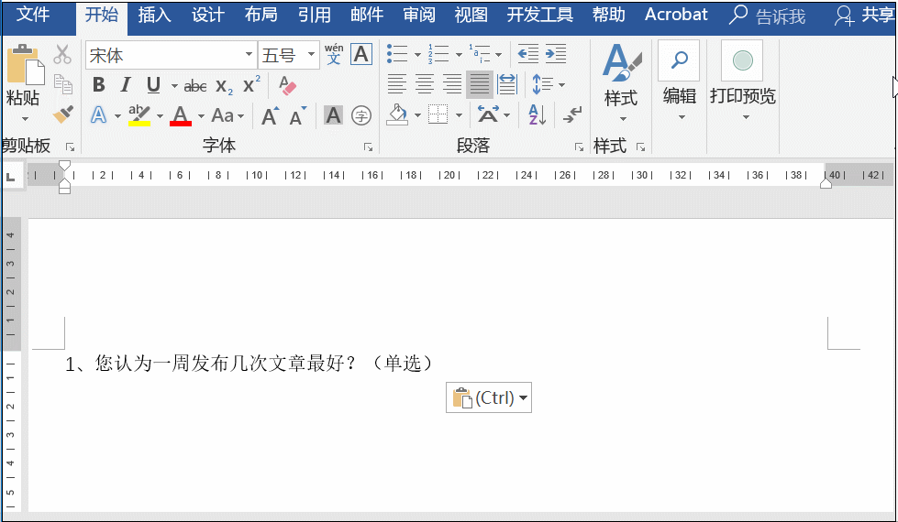Image resolution: width=898 pixels, height=522 pixels.
Task: Open paragraph dialog launcher in 段落 group
Action: click(x=579, y=147)
